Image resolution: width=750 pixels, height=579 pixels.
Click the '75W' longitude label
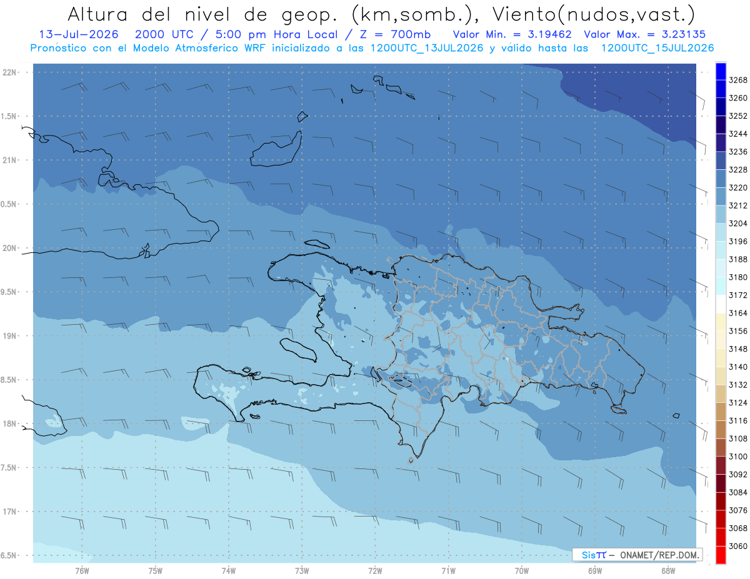coord(156,570)
